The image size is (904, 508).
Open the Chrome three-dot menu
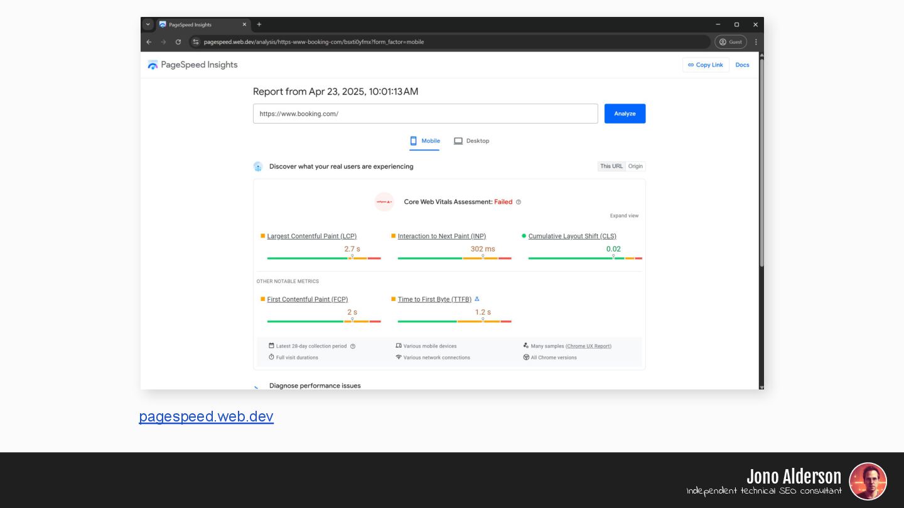coord(756,42)
